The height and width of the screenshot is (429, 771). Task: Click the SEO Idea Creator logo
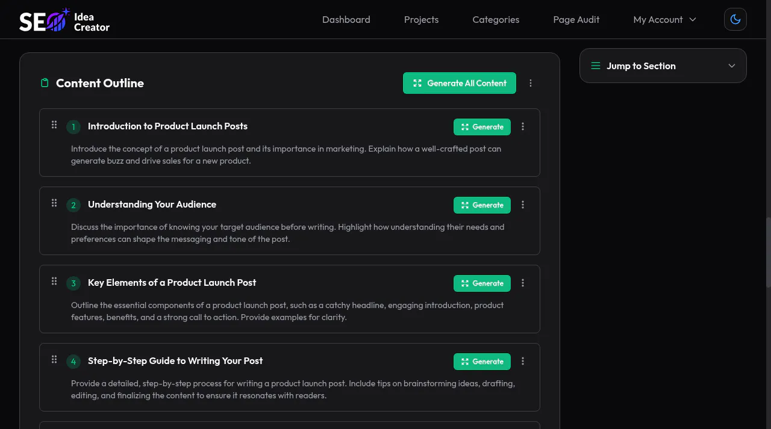pyautogui.click(x=64, y=20)
